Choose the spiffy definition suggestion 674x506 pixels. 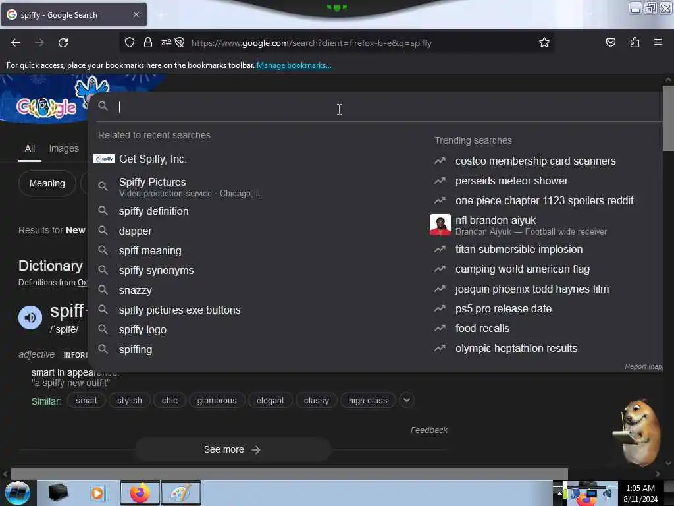coord(154,211)
